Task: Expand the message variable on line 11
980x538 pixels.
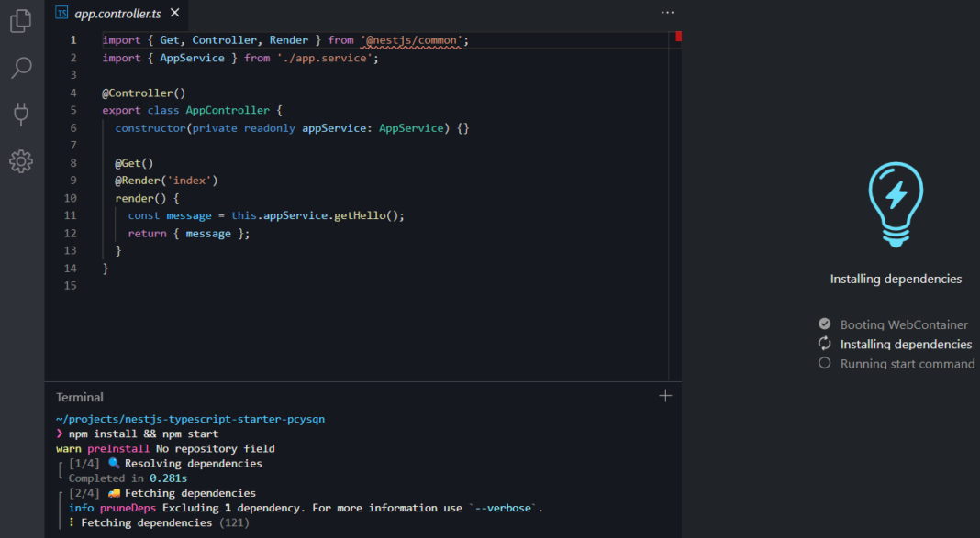Action: 188,214
